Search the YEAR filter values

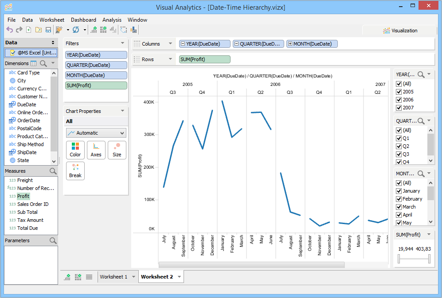[x=421, y=74]
